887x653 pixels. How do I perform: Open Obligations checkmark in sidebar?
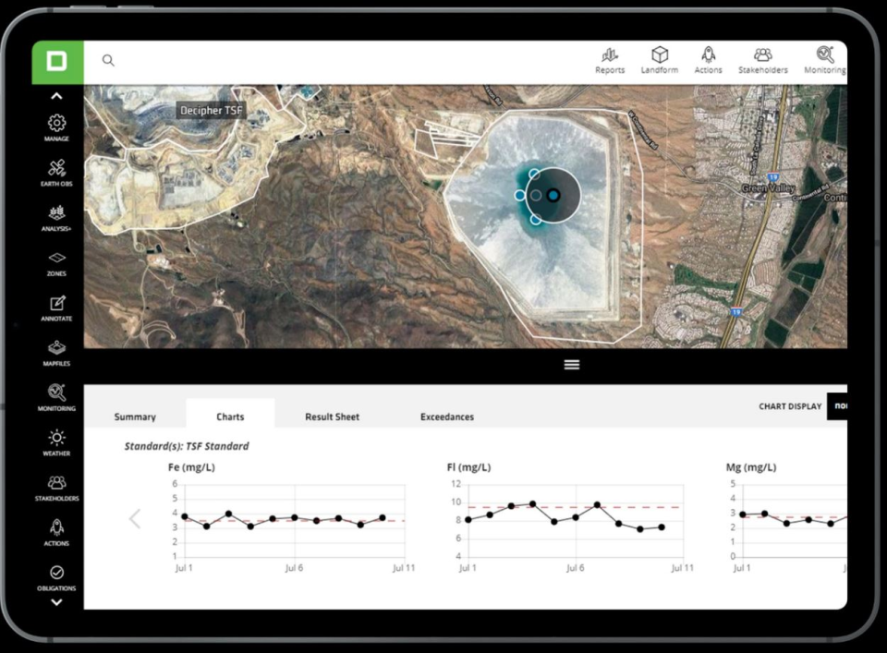[x=56, y=578]
